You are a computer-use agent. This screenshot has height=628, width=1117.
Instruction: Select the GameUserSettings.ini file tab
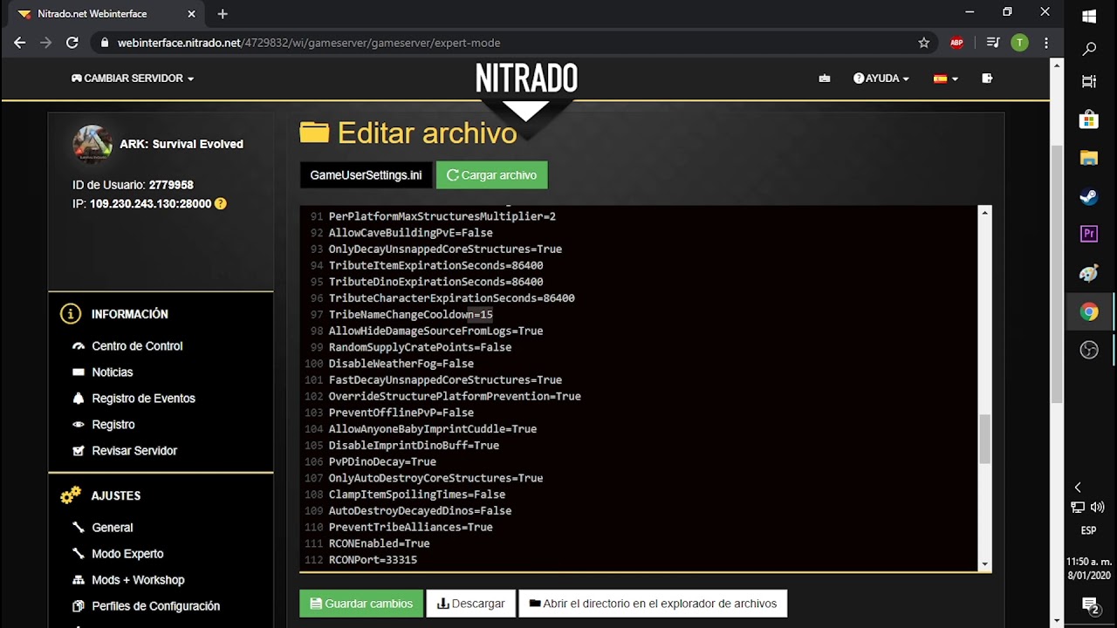click(x=366, y=175)
